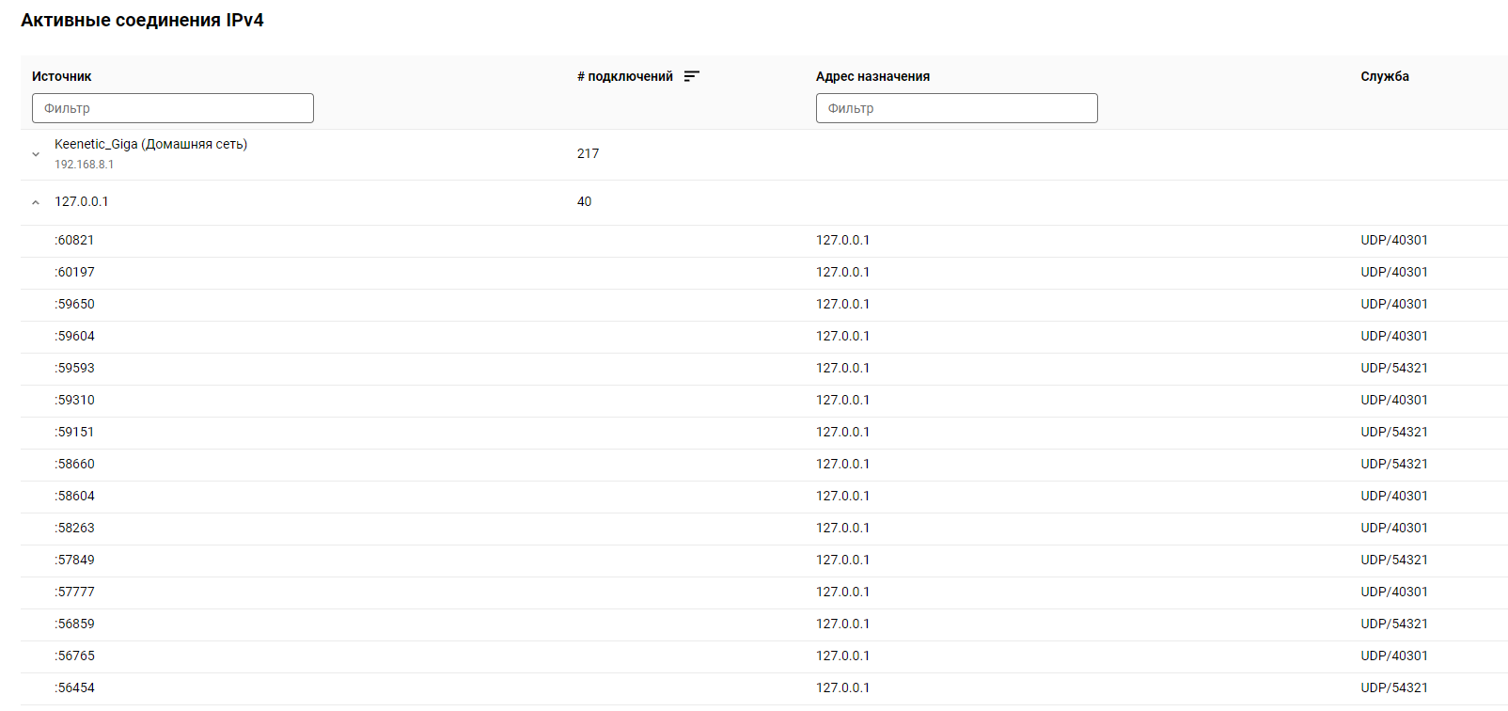
Task: Click UDP/54321 service in :59151 row
Action: 1394,432
